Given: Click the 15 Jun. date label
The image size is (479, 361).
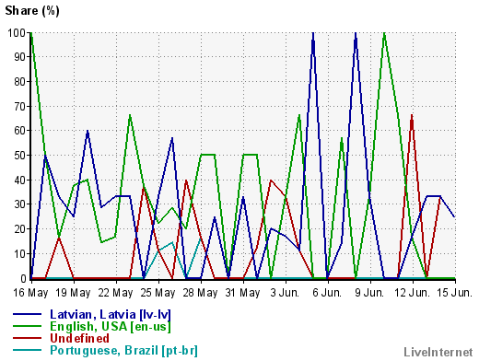Looking at the screenshot, I should click(x=455, y=293).
